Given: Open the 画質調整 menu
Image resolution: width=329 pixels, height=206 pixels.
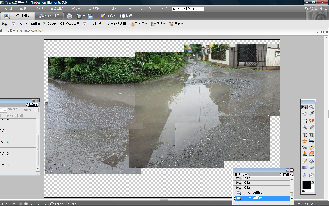Looking at the screenshot, I should [x=57, y=9].
